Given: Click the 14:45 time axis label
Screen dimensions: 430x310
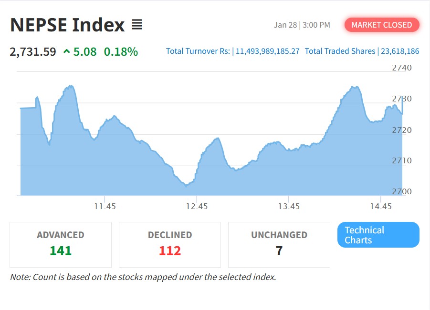Looking at the screenshot, I should point(381,206).
